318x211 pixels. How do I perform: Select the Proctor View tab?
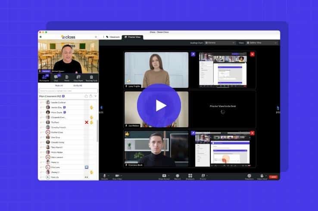click(132, 37)
